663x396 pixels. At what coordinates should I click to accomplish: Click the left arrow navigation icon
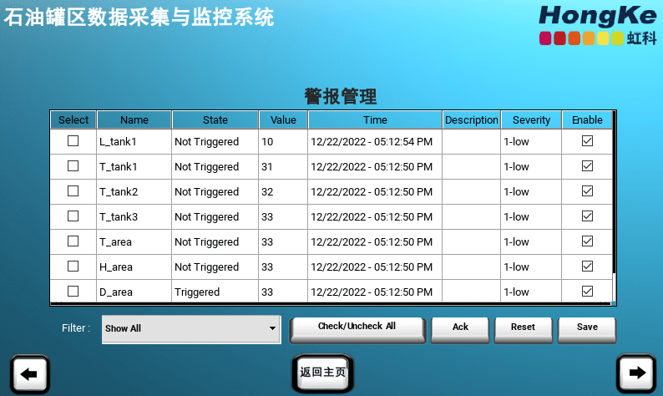pos(29,373)
